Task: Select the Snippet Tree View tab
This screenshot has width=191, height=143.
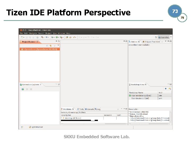Action: point(151,42)
